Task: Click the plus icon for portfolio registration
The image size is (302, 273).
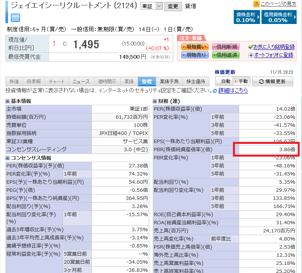Action: click(x=251, y=55)
